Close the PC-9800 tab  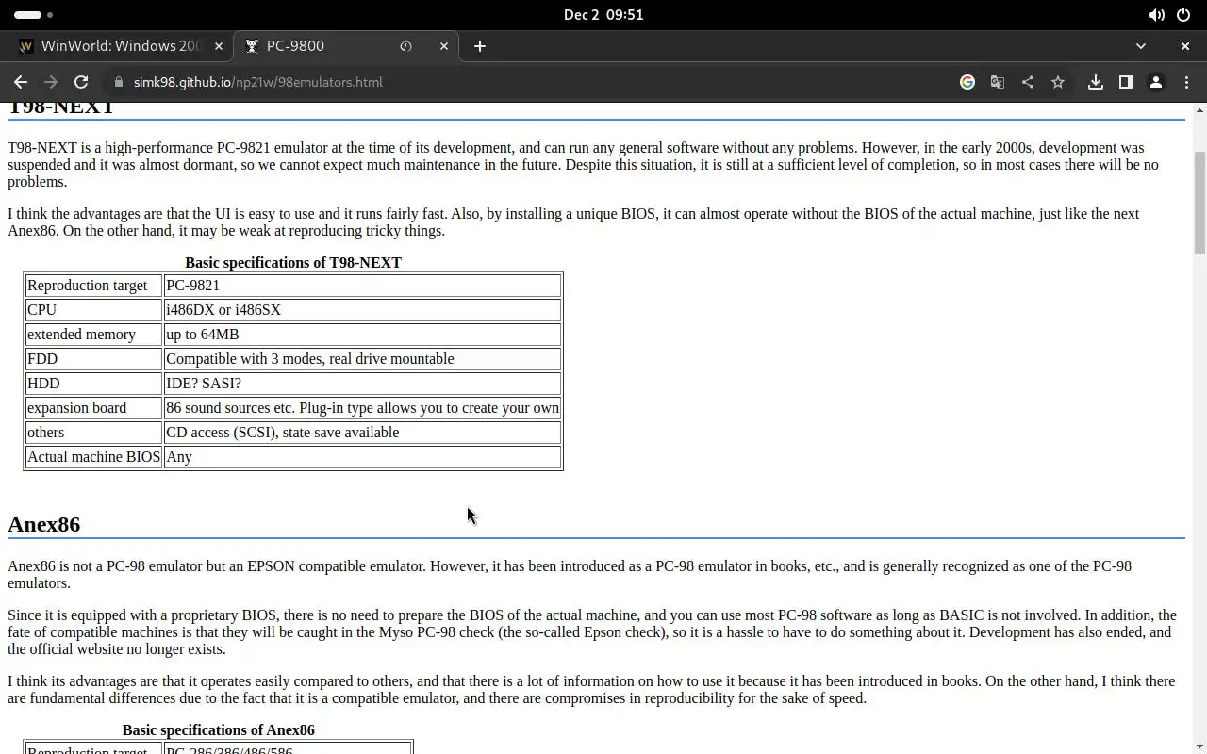[444, 45]
